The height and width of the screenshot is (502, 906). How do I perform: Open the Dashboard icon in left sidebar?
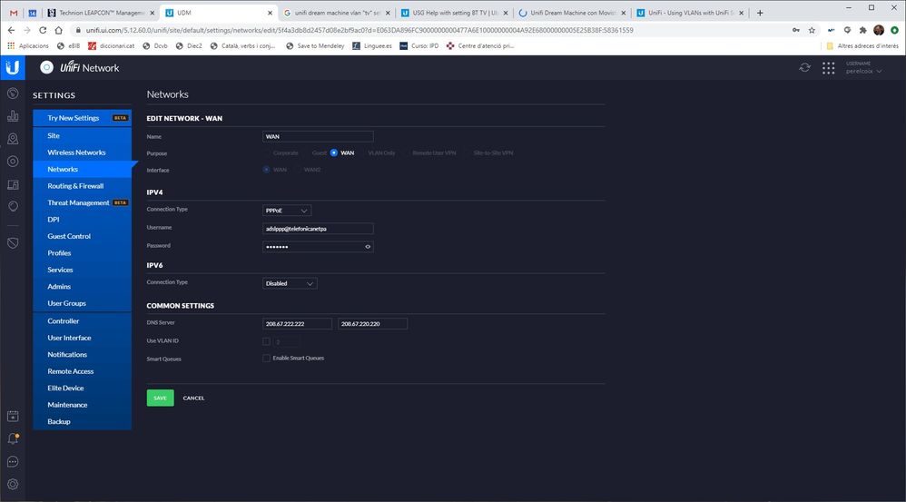tap(13, 94)
